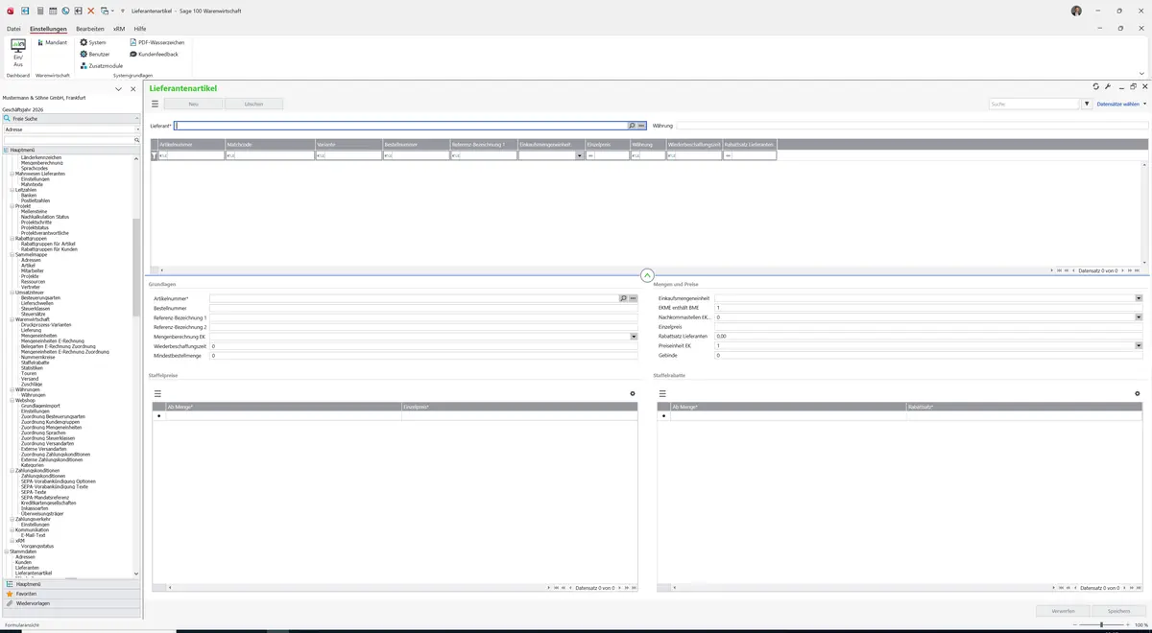Open the Mandant settings

click(52, 43)
